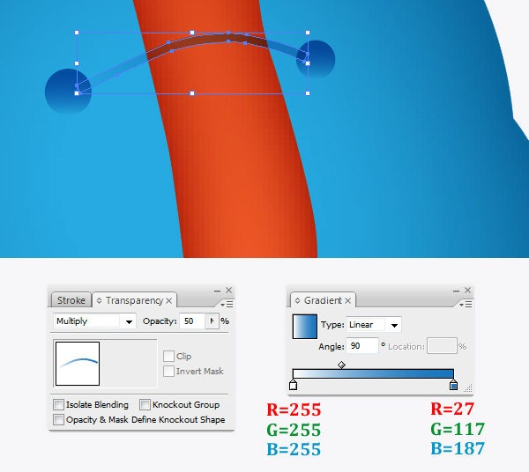Click the bottom-right bounding box handle
Image resolution: width=529 pixels, height=472 pixels.
point(308,93)
